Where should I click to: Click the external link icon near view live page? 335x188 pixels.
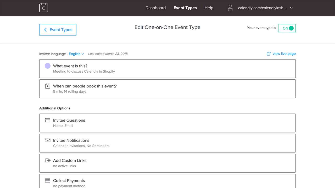269,54
